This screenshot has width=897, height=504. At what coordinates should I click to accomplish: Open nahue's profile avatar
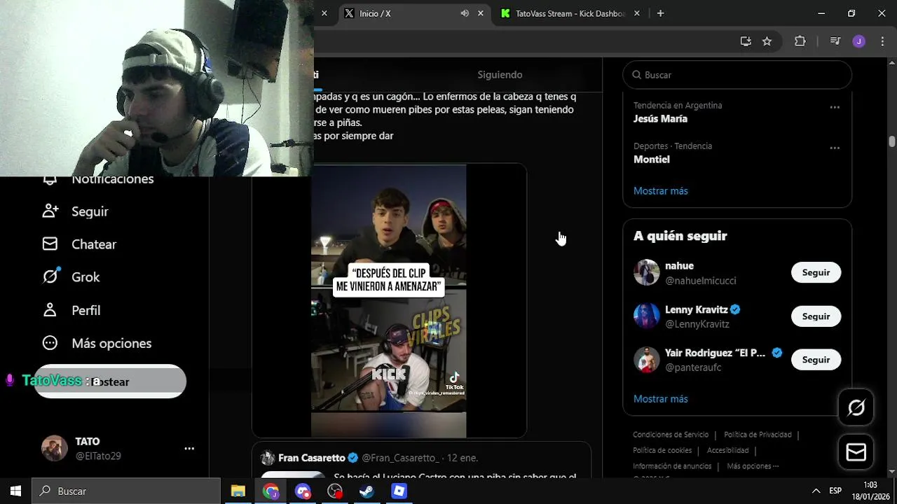(646, 273)
